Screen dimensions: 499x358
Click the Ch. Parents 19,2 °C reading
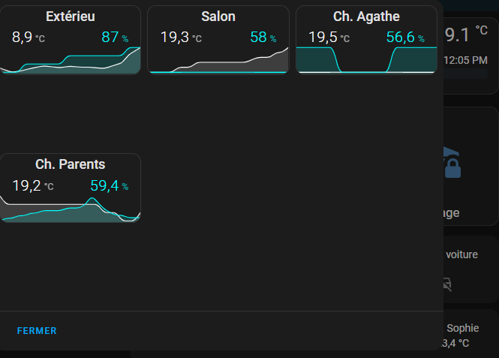tap(32, 185)
